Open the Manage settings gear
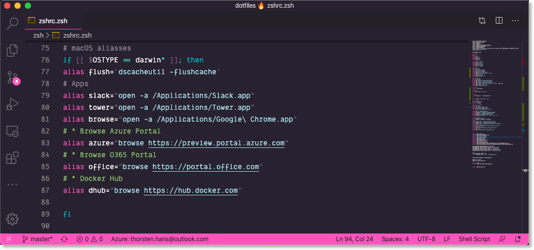Image resolution: width=534 pixels, height=250 pixels. (12, 219)
